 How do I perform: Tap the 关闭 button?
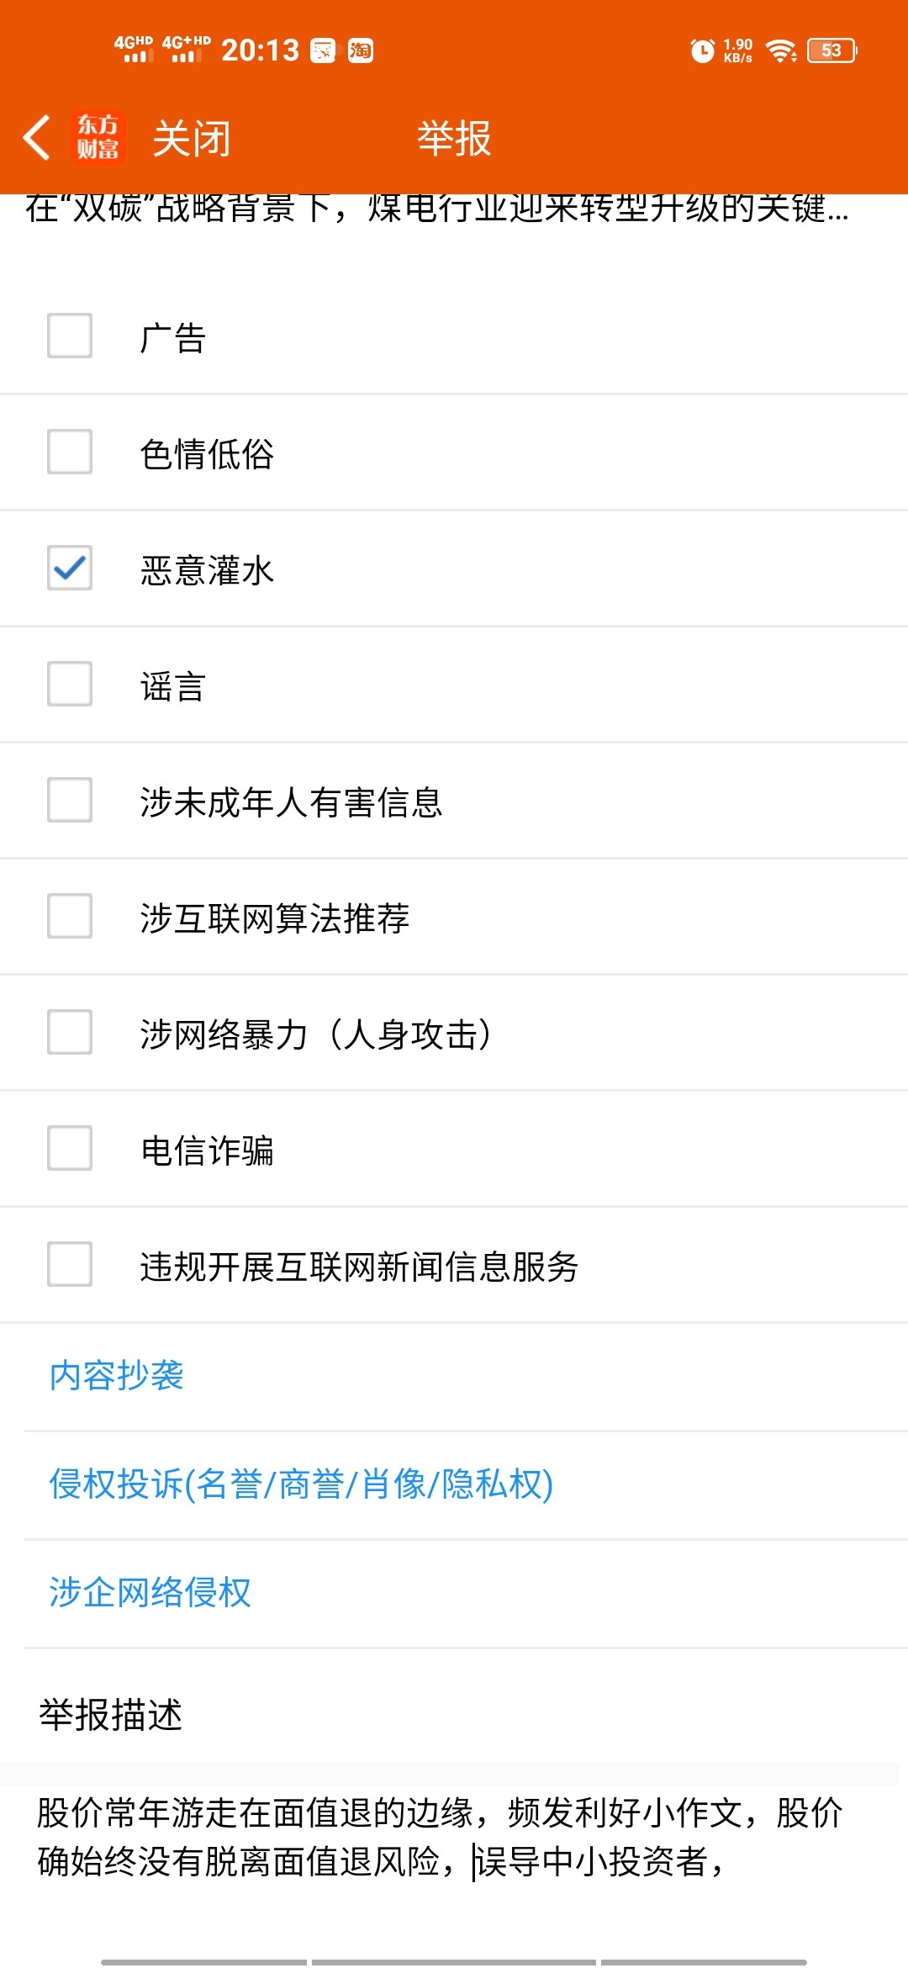[192, 138]
